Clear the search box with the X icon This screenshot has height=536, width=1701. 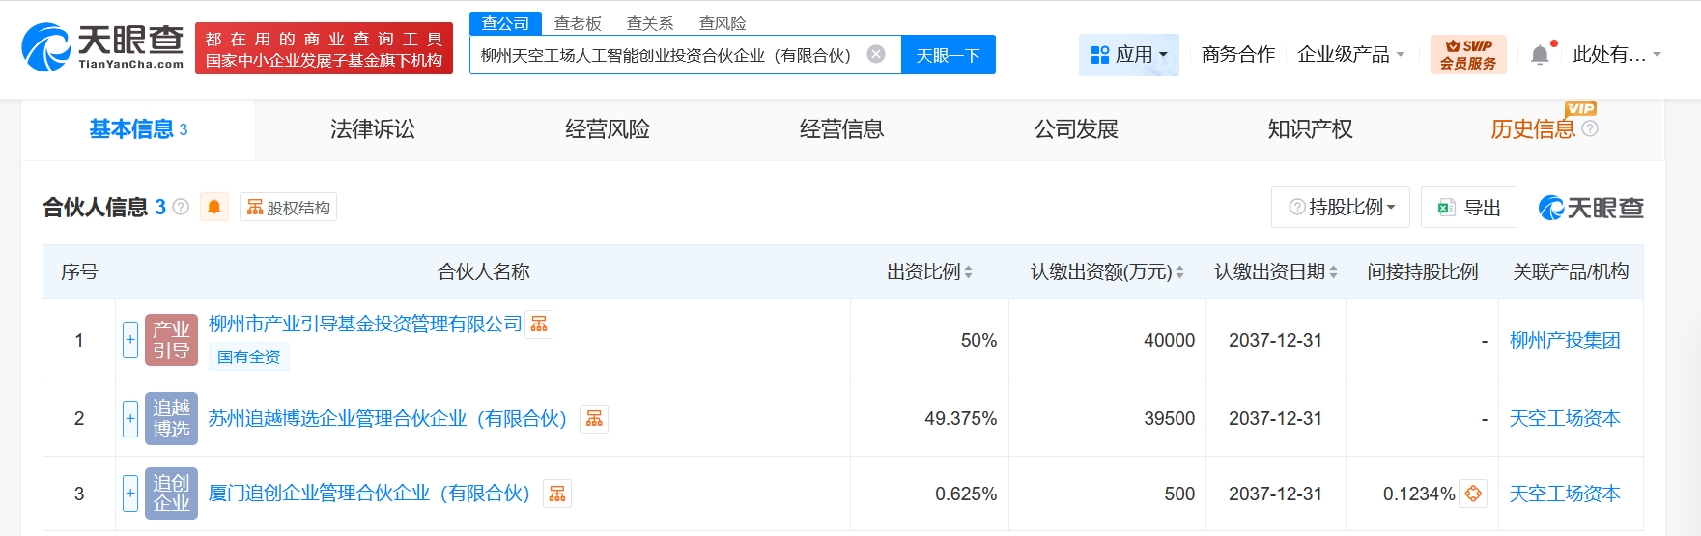[x=876, y=54]
